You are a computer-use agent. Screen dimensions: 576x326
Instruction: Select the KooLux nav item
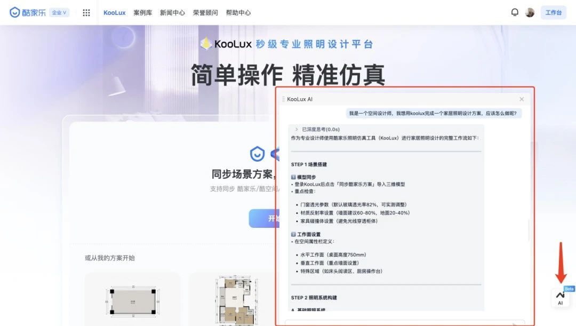(114, 13)
